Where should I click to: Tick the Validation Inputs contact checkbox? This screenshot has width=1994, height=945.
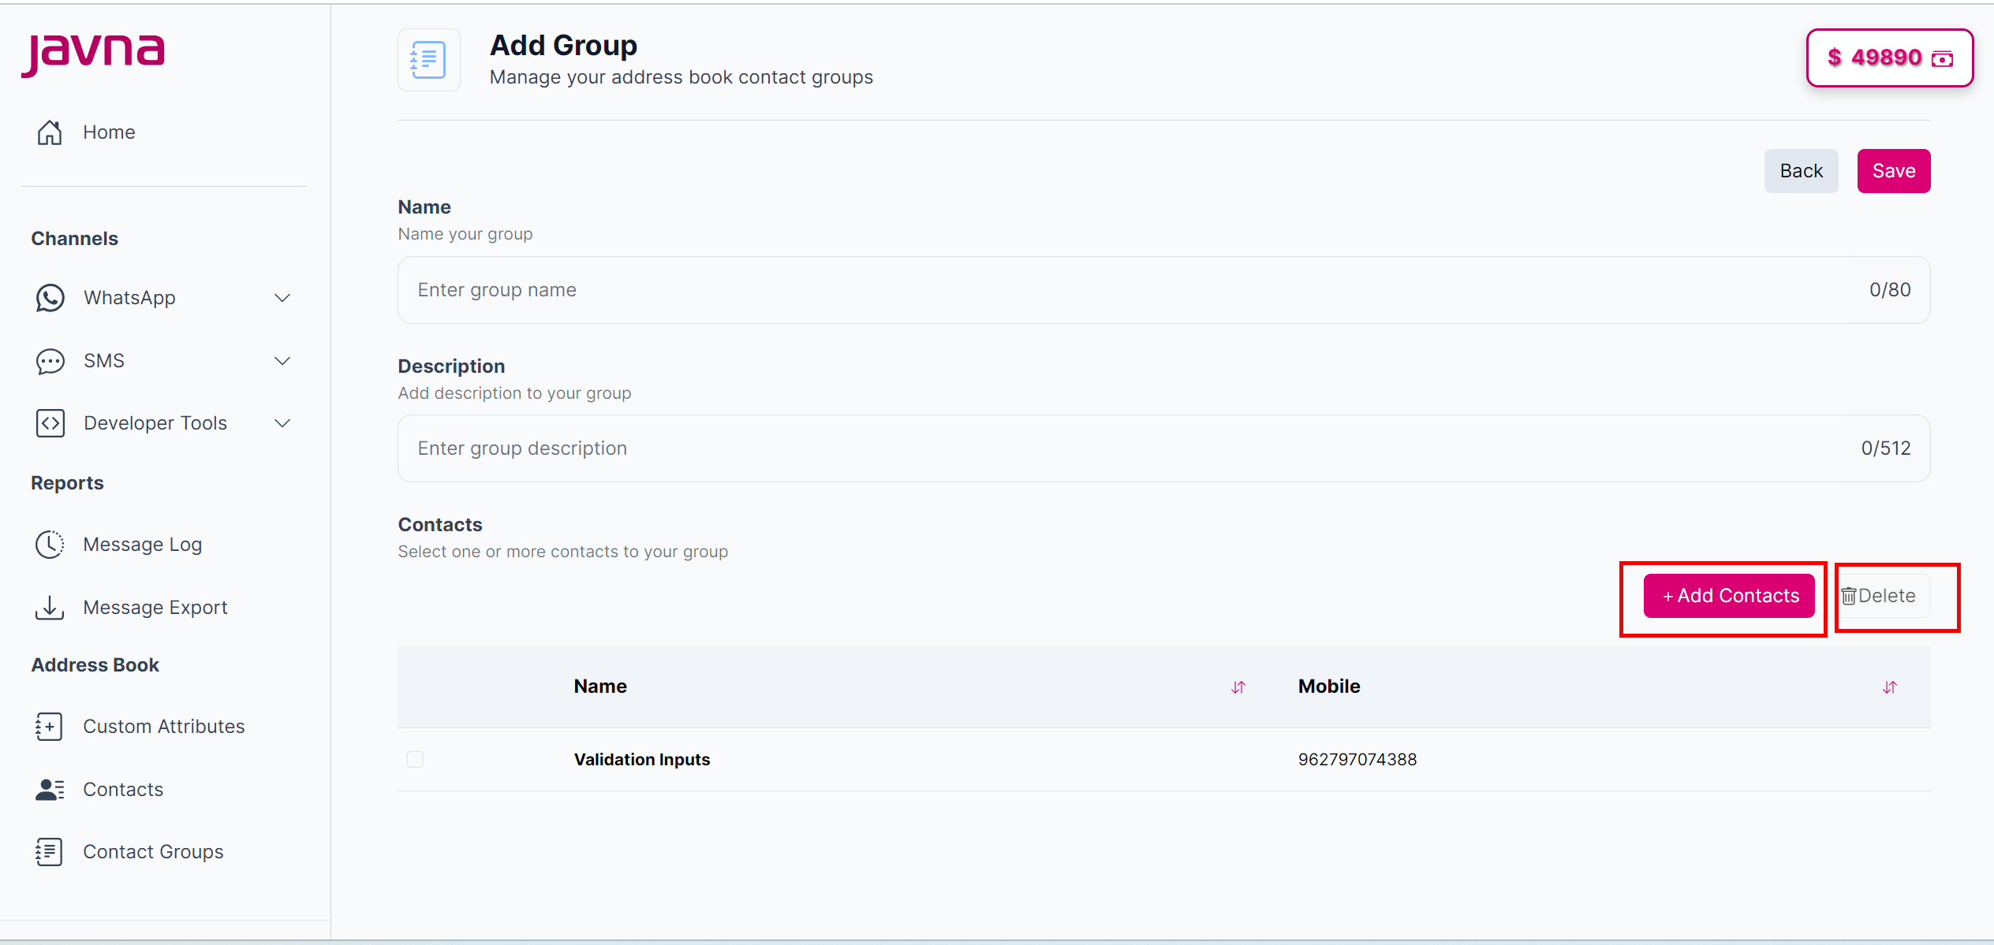[x=415, y=760]
